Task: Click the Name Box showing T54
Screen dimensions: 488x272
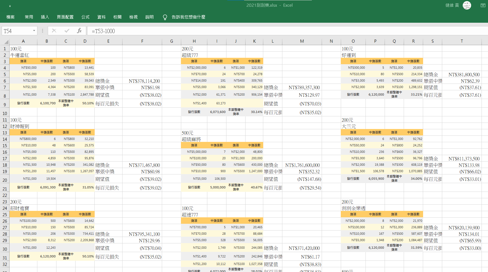Action: (x=17, y=31)
